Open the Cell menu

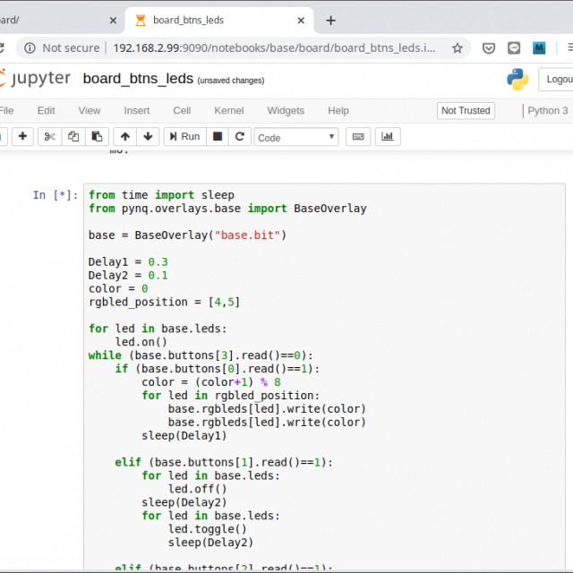pyautogui.click(x=182, y=110)
